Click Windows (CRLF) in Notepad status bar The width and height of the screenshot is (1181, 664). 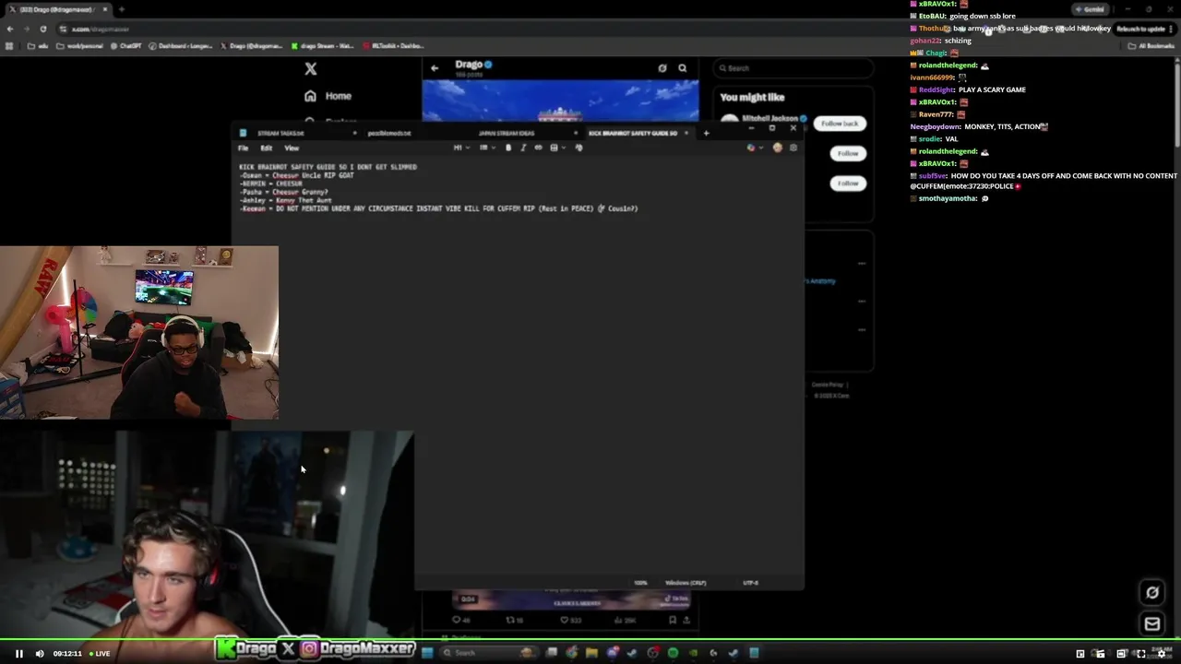pyautogui.click(x=686, y=583)
